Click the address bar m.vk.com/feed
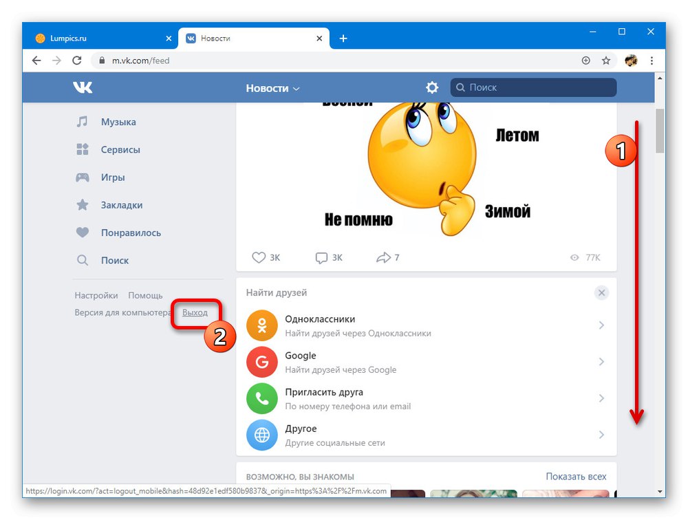This screenshot has width=688, height=520. (140, 61)
